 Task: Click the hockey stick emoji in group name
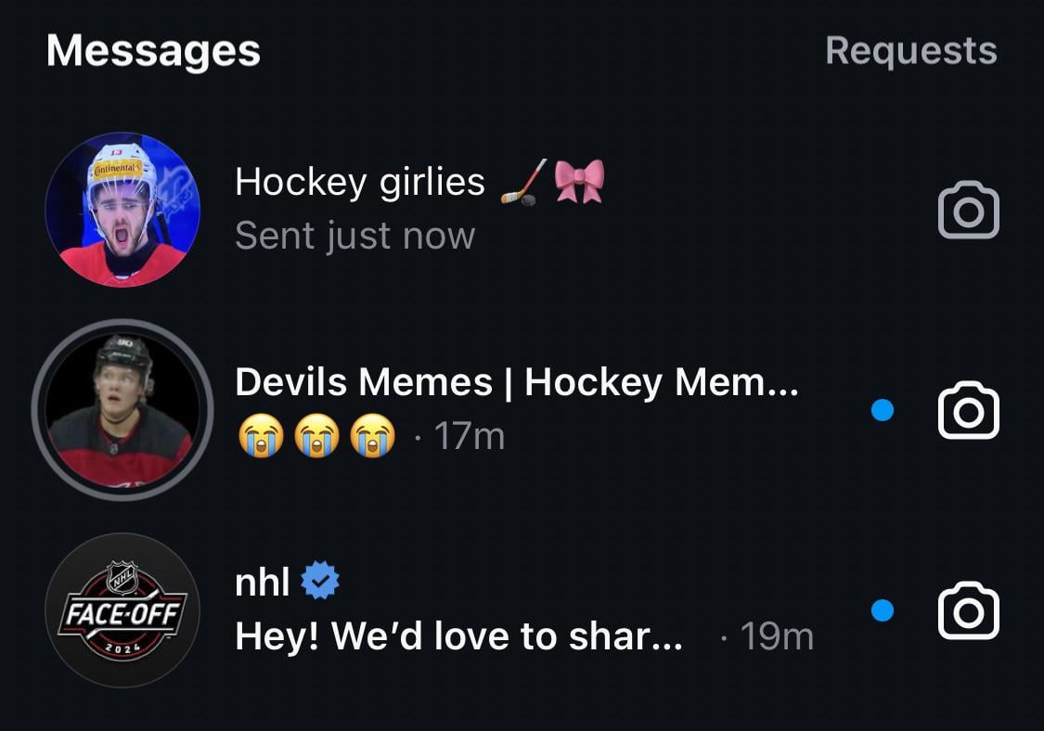[520, 182]
